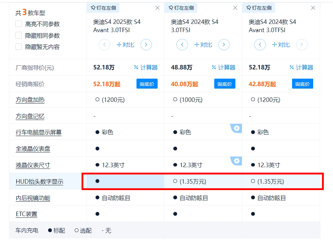
Task: Show previous model in 48.88万 sedan column
Action: pos(182,45)
